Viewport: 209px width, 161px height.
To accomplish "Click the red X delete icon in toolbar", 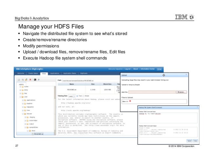I will click(x=30, y=80).
